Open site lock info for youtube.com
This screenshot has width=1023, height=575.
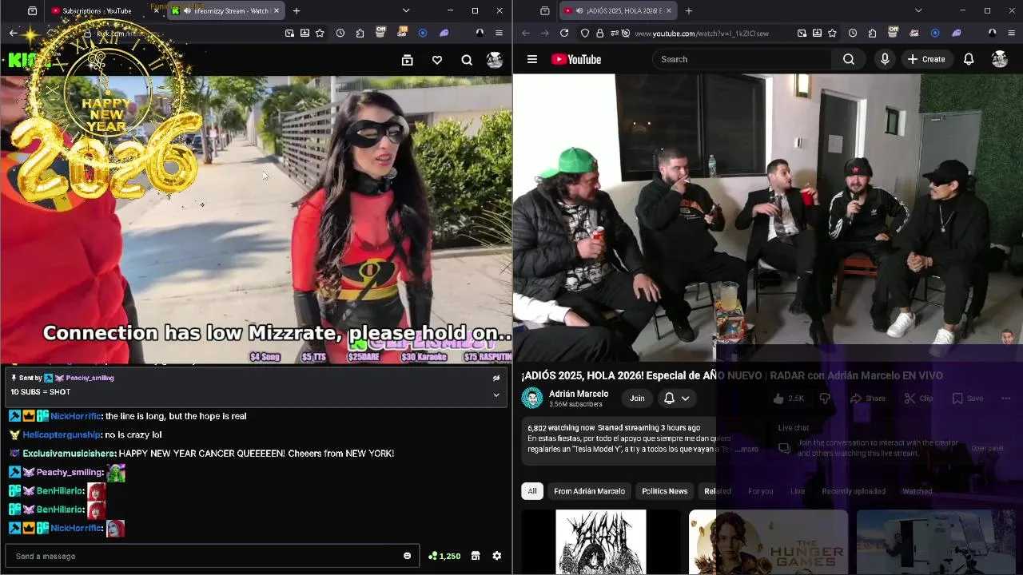pyautogui.click(x=599, y=33)
